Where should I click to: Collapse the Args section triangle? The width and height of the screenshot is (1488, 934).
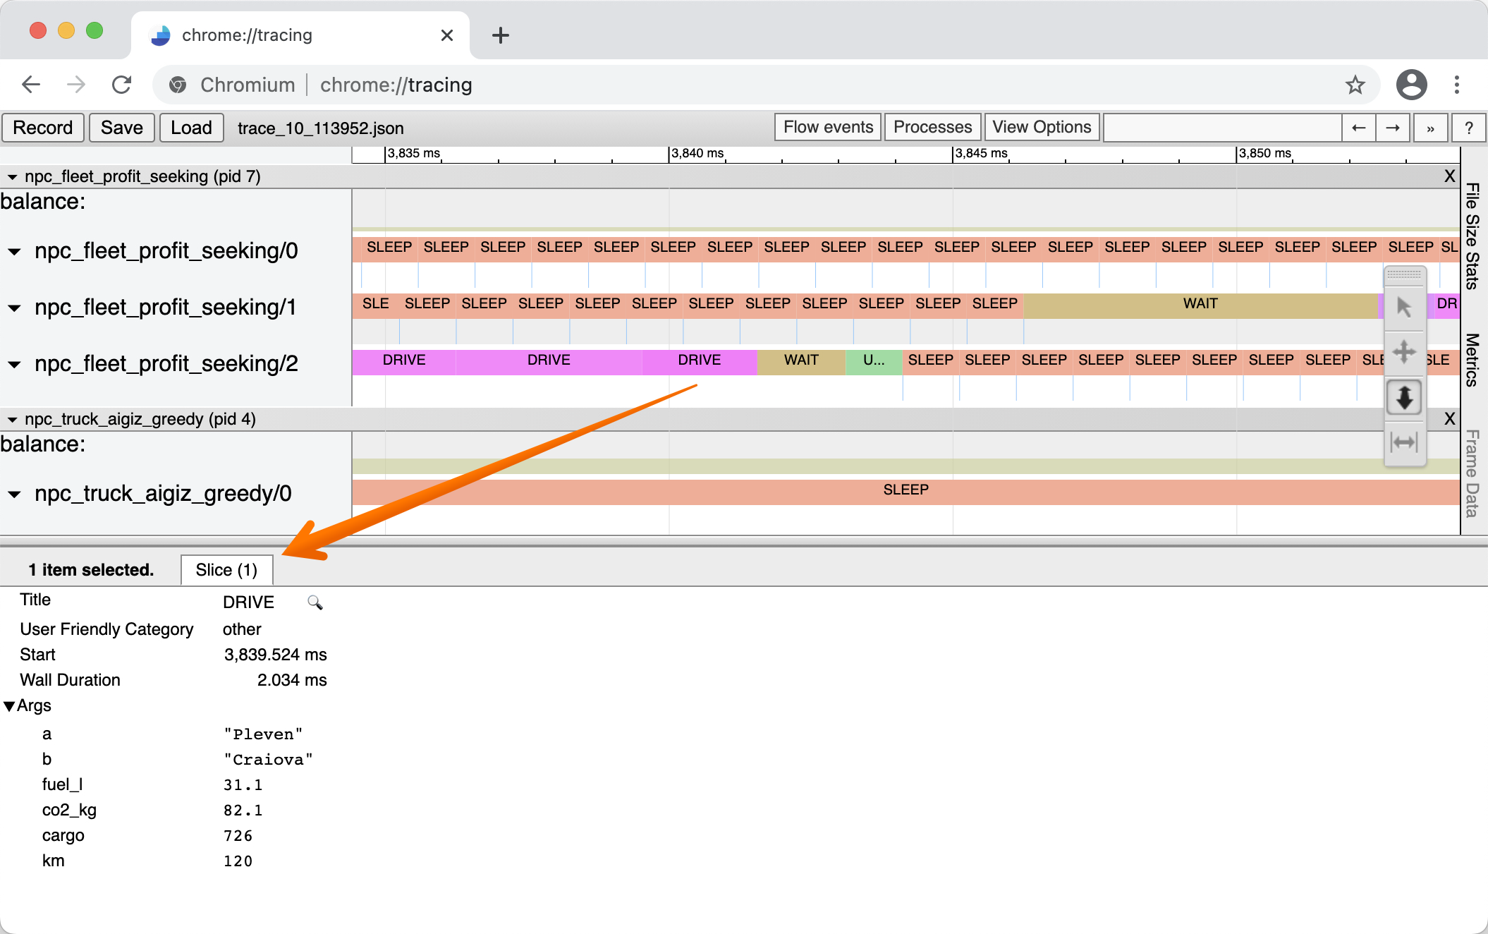(x=9, y=706)
